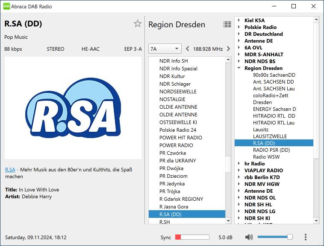Go to previous channel frequency arrow

point(187,49)
